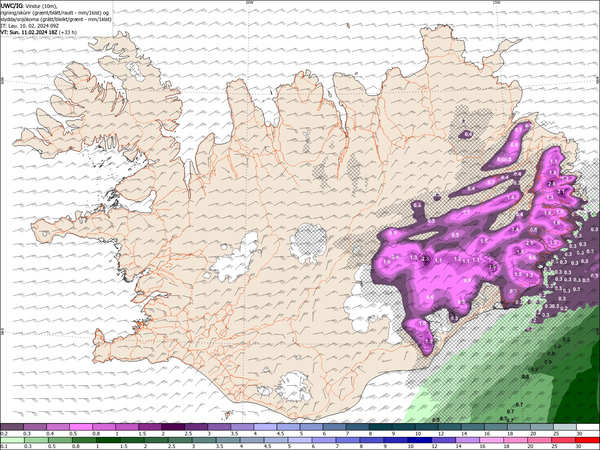This screenshot has width=600, height=450.
Task: Click the 'VT: Sun. 11.02.2024 18Z' valid time
Action: pos(29,32)
